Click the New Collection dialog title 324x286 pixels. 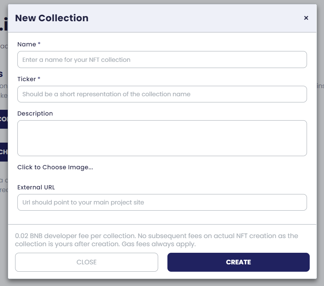click(x=52, y=18)
